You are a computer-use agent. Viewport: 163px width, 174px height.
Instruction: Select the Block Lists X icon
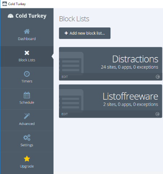[x=27, y=53]
